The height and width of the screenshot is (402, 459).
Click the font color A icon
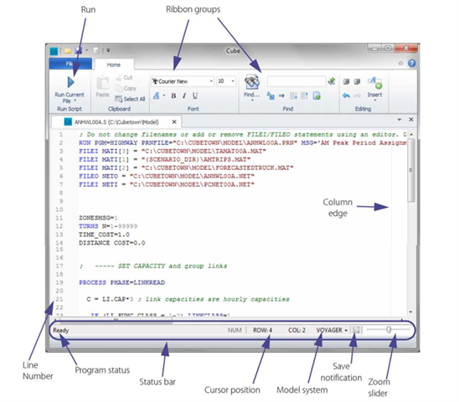point(157,95)
